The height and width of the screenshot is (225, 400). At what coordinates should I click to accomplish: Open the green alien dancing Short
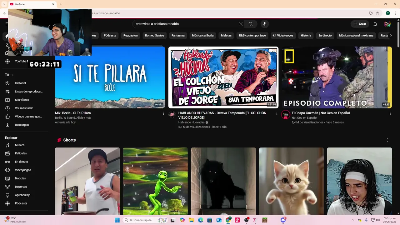[x=155, y=181]
